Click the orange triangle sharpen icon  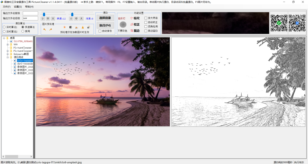[x=83, y=27]
